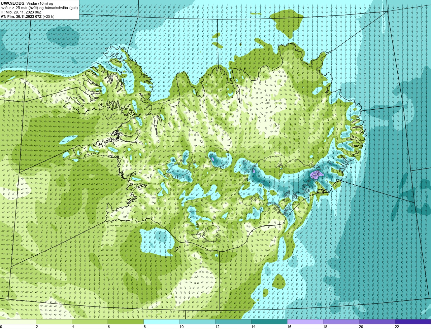The height and width of the screenshot is (329, 431).
Task: Select the 14–16 m/s dark teal legend swatch
Action: tap(269, 322)
